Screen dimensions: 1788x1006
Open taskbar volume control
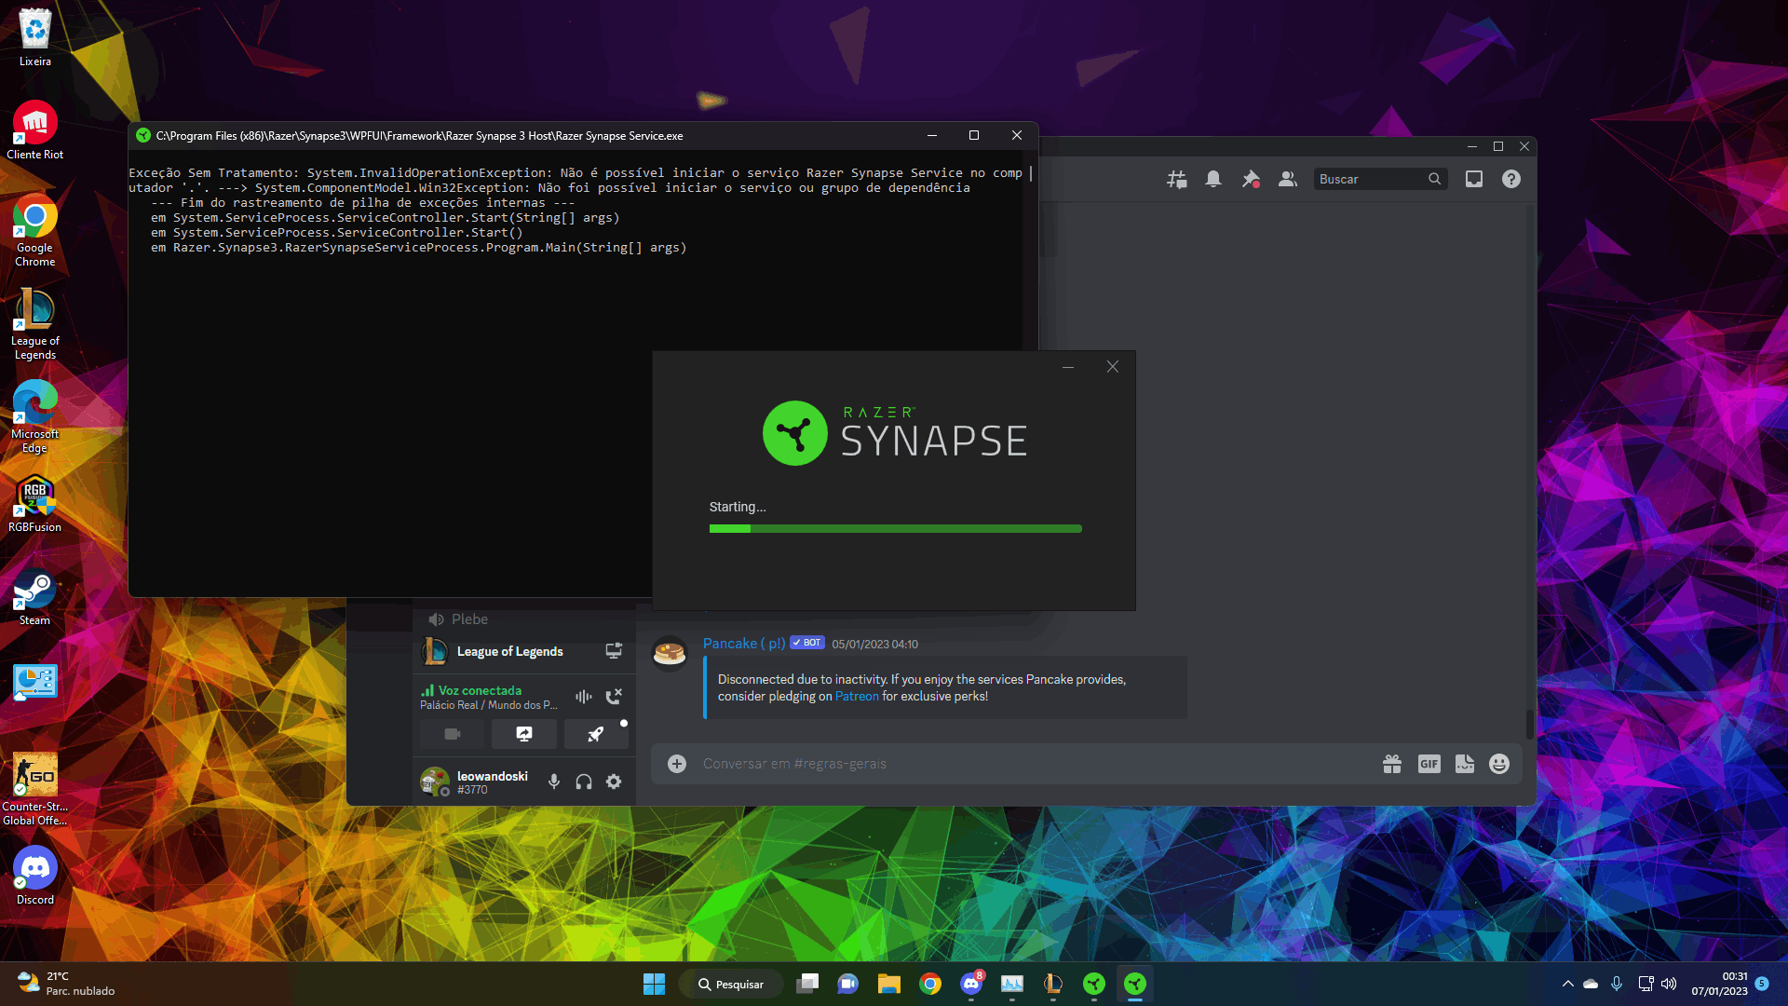point(1669,984)
